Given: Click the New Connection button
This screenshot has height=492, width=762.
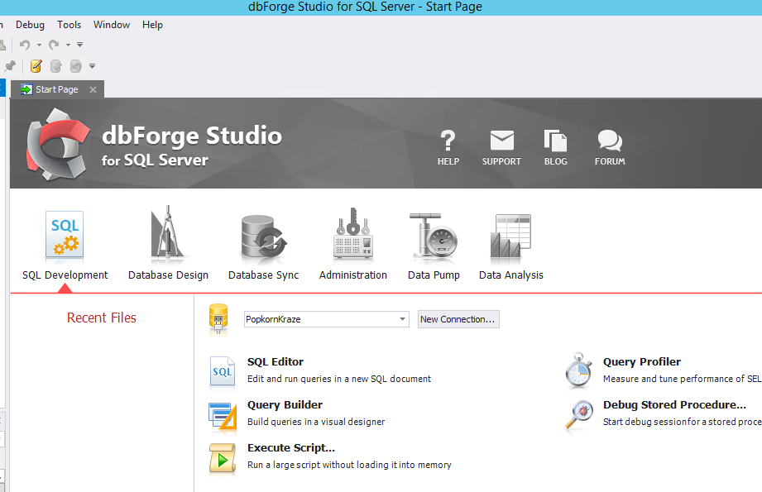Looking at the screenshot, I should pos(458,319).
